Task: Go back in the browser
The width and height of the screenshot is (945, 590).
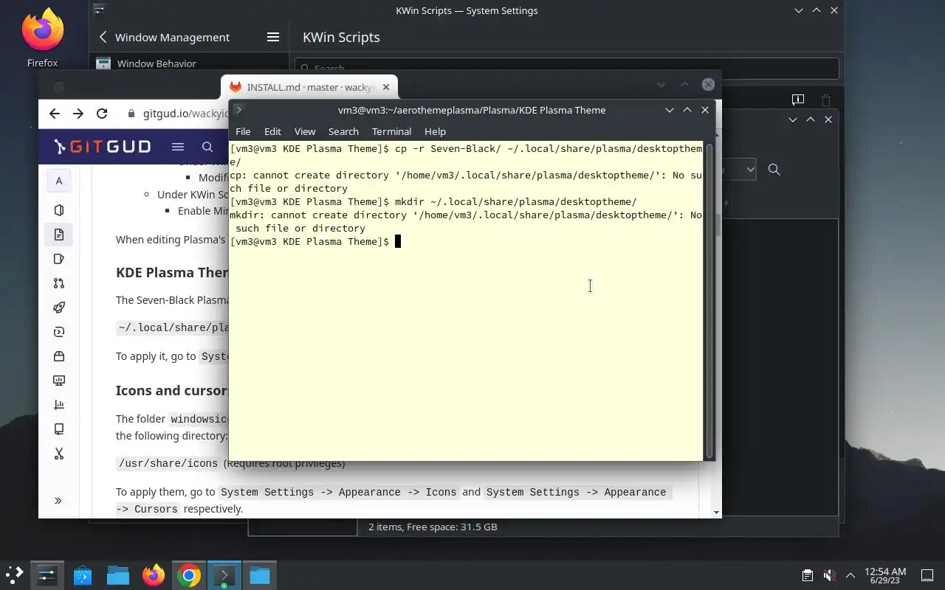Action: pos(54,113)
